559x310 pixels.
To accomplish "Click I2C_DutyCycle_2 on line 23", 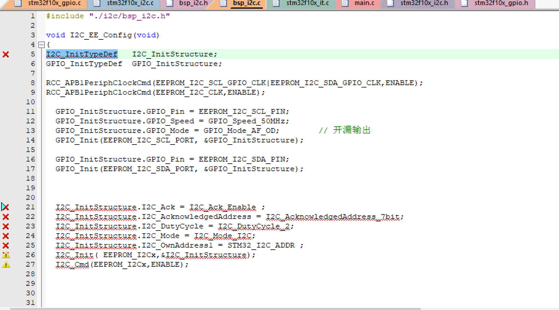I will 254,226.
